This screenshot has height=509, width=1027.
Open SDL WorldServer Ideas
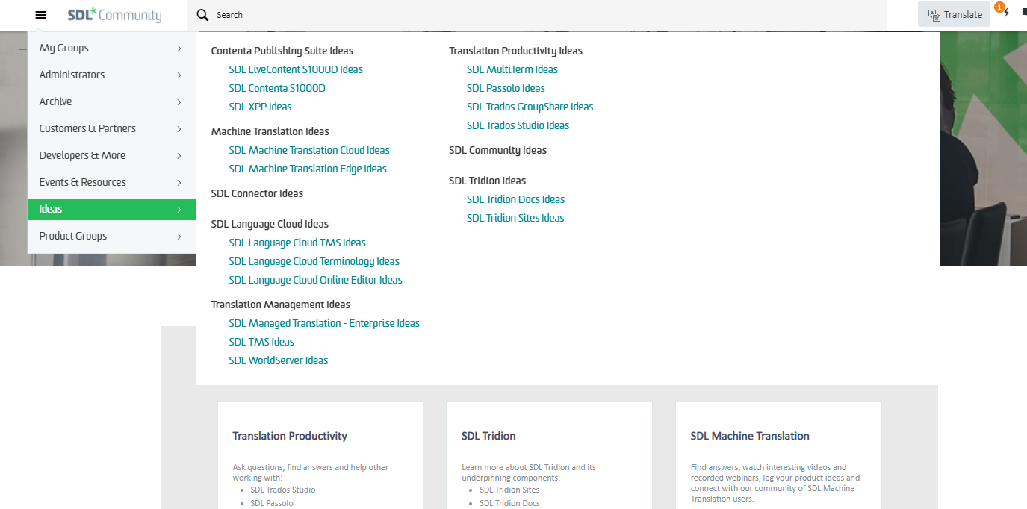(279, 360)
